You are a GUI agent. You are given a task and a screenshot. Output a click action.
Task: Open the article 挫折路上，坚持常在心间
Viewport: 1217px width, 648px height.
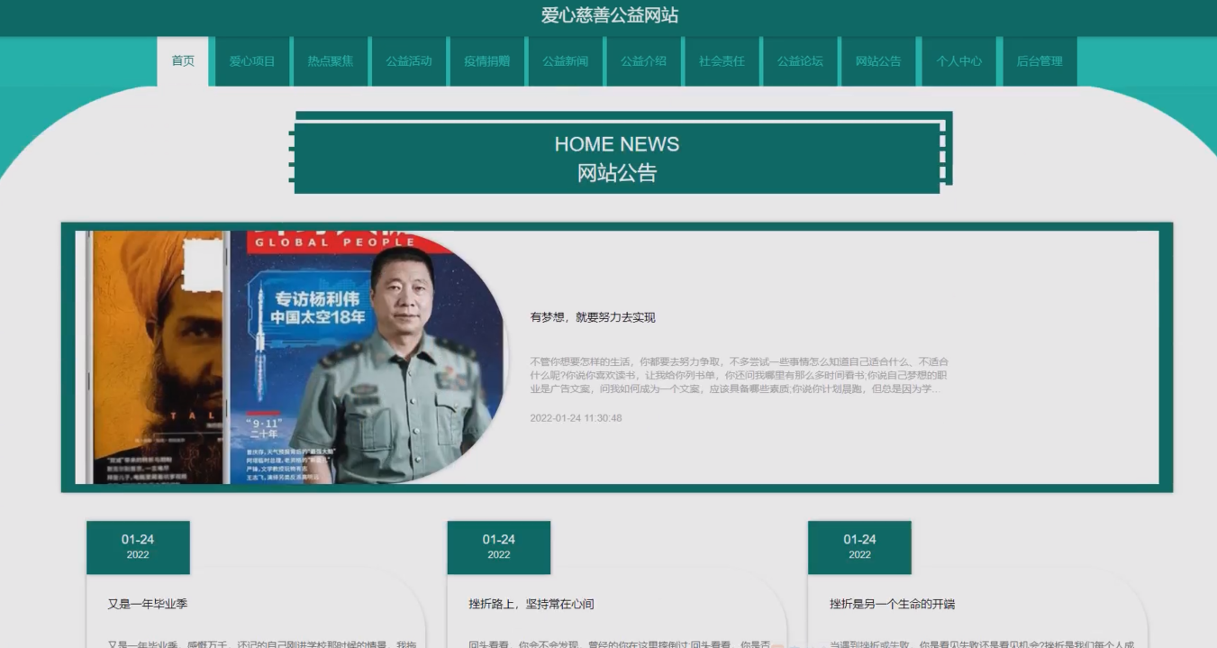coord(531,604)
